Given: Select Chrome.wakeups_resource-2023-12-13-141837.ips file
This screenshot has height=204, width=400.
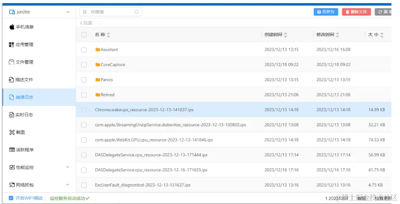Looking at the screenshot, I should pyautogui.click(x=144, y=110).
